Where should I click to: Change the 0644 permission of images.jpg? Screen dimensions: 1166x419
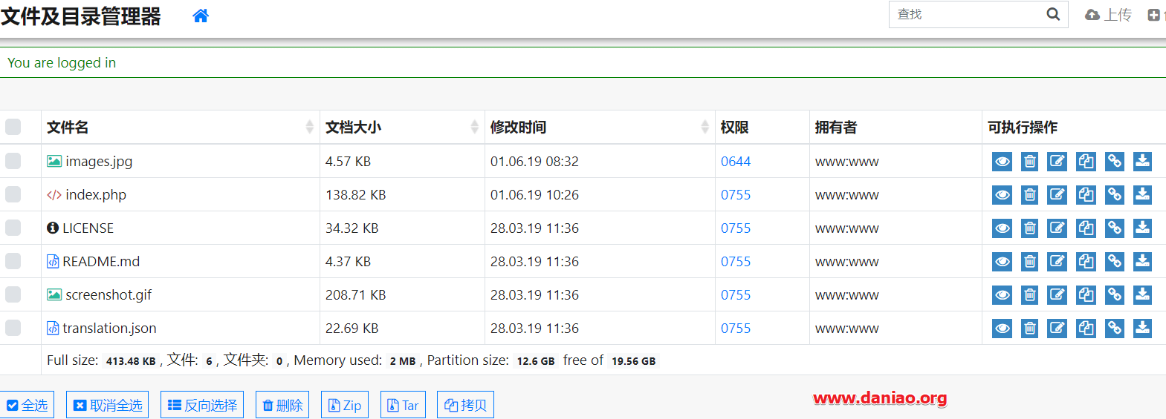coord(736,162)
